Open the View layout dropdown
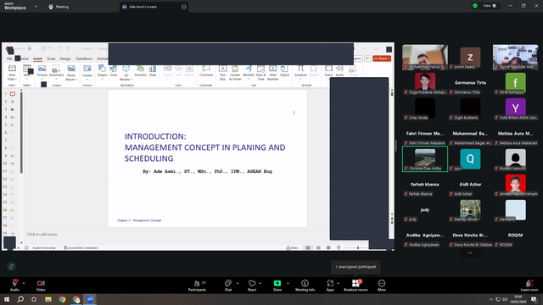Screen dimensions: 543x305 click(x=490, y=6)
